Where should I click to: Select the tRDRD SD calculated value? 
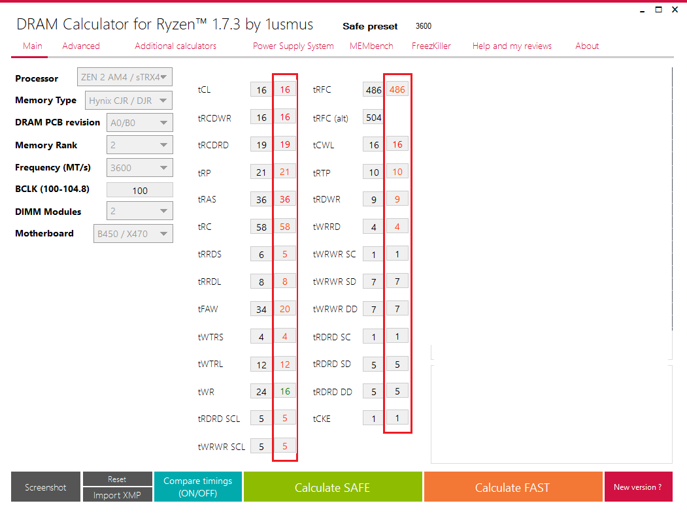coord(374,364)
